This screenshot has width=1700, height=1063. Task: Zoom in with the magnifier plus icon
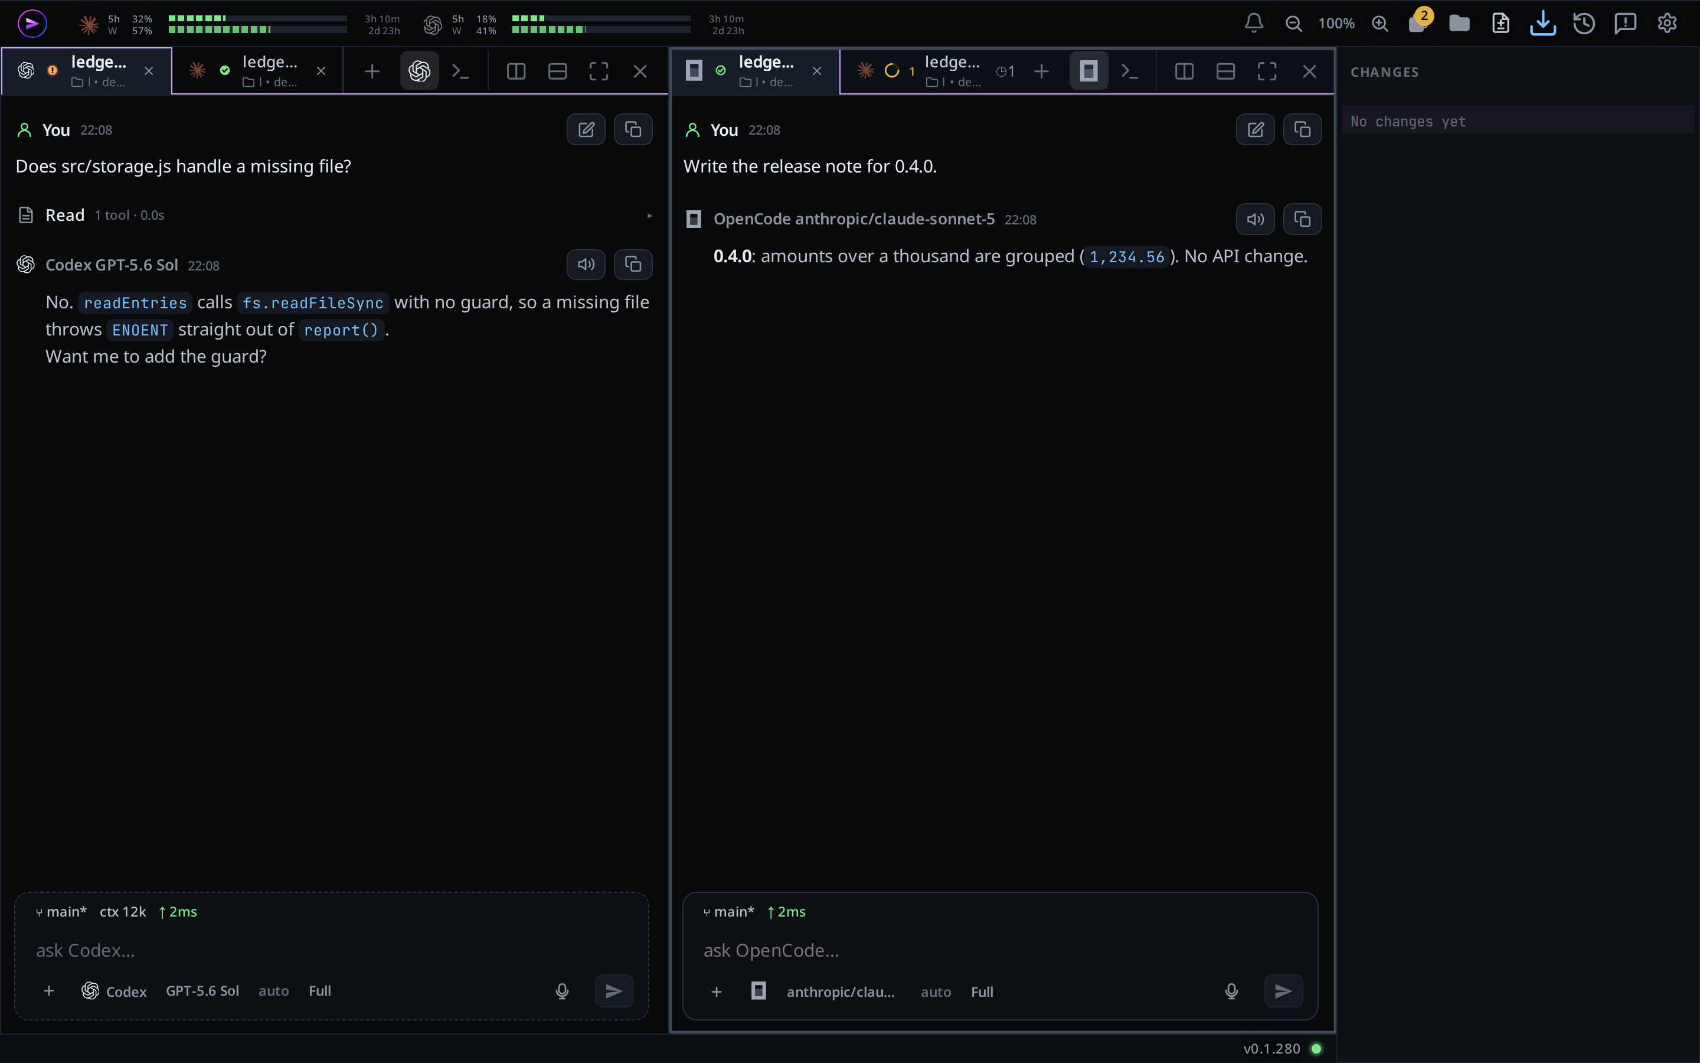pos(1379,23)
